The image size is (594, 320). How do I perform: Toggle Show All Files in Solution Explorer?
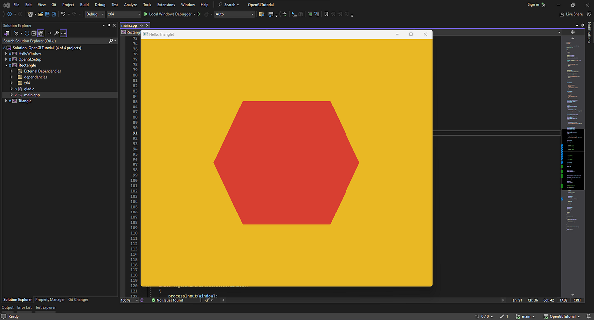click(x=41, y=33)
